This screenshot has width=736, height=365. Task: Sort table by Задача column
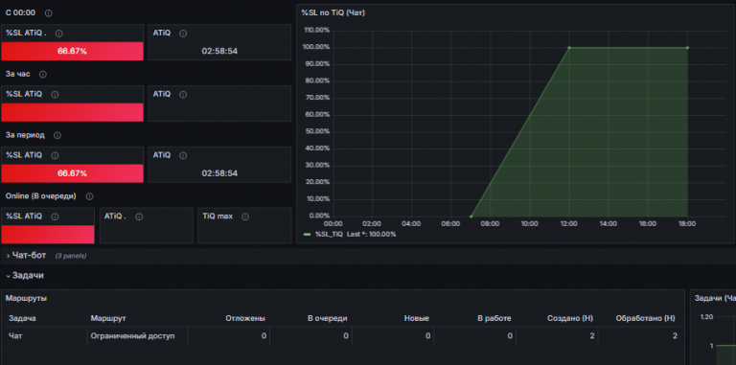[x=23, y=318]
